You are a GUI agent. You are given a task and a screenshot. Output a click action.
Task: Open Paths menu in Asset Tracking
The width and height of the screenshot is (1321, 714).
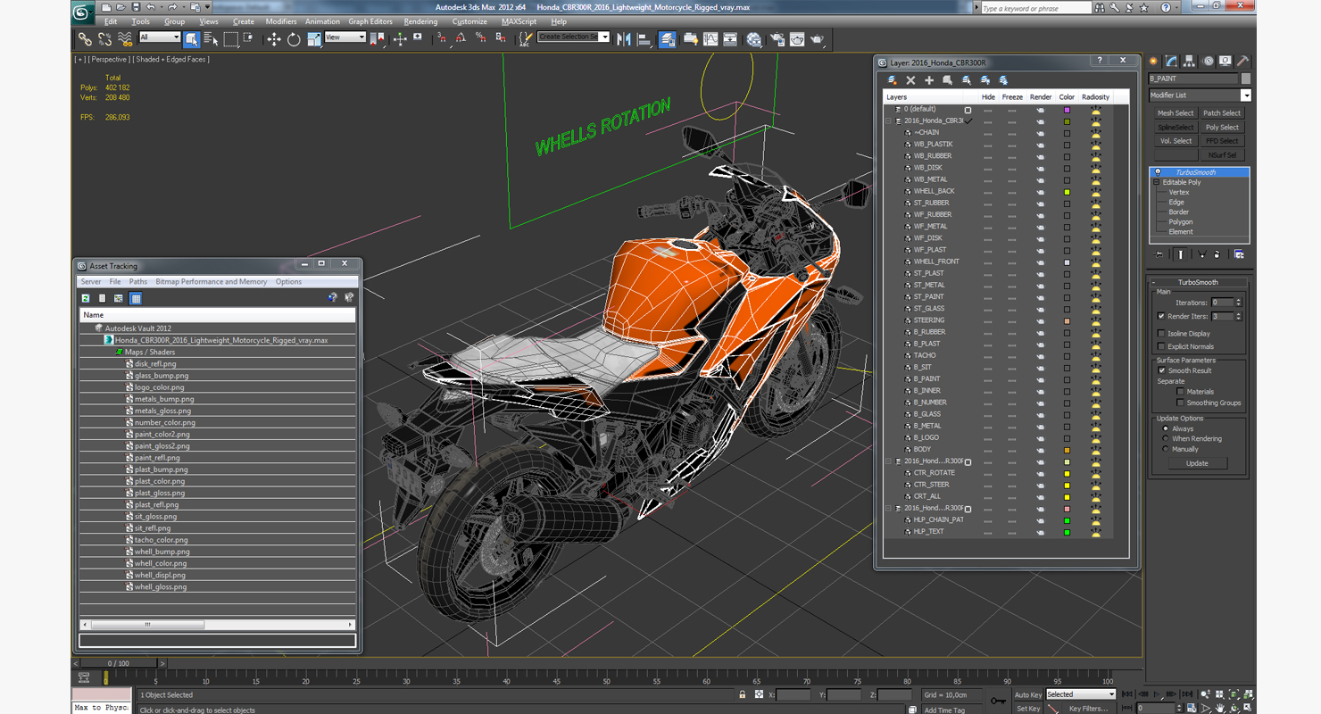tap(138, 282)
